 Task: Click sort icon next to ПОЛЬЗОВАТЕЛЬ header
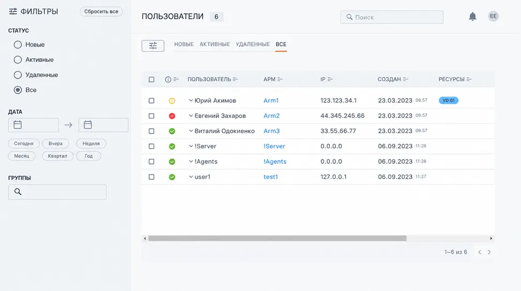pyautogui.click(x=235, y=79)
